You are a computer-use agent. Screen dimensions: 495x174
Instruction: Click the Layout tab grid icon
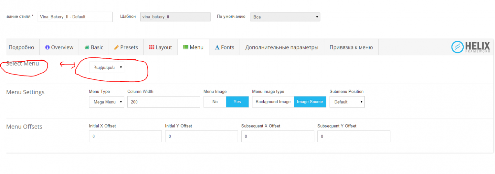(151, 47)
